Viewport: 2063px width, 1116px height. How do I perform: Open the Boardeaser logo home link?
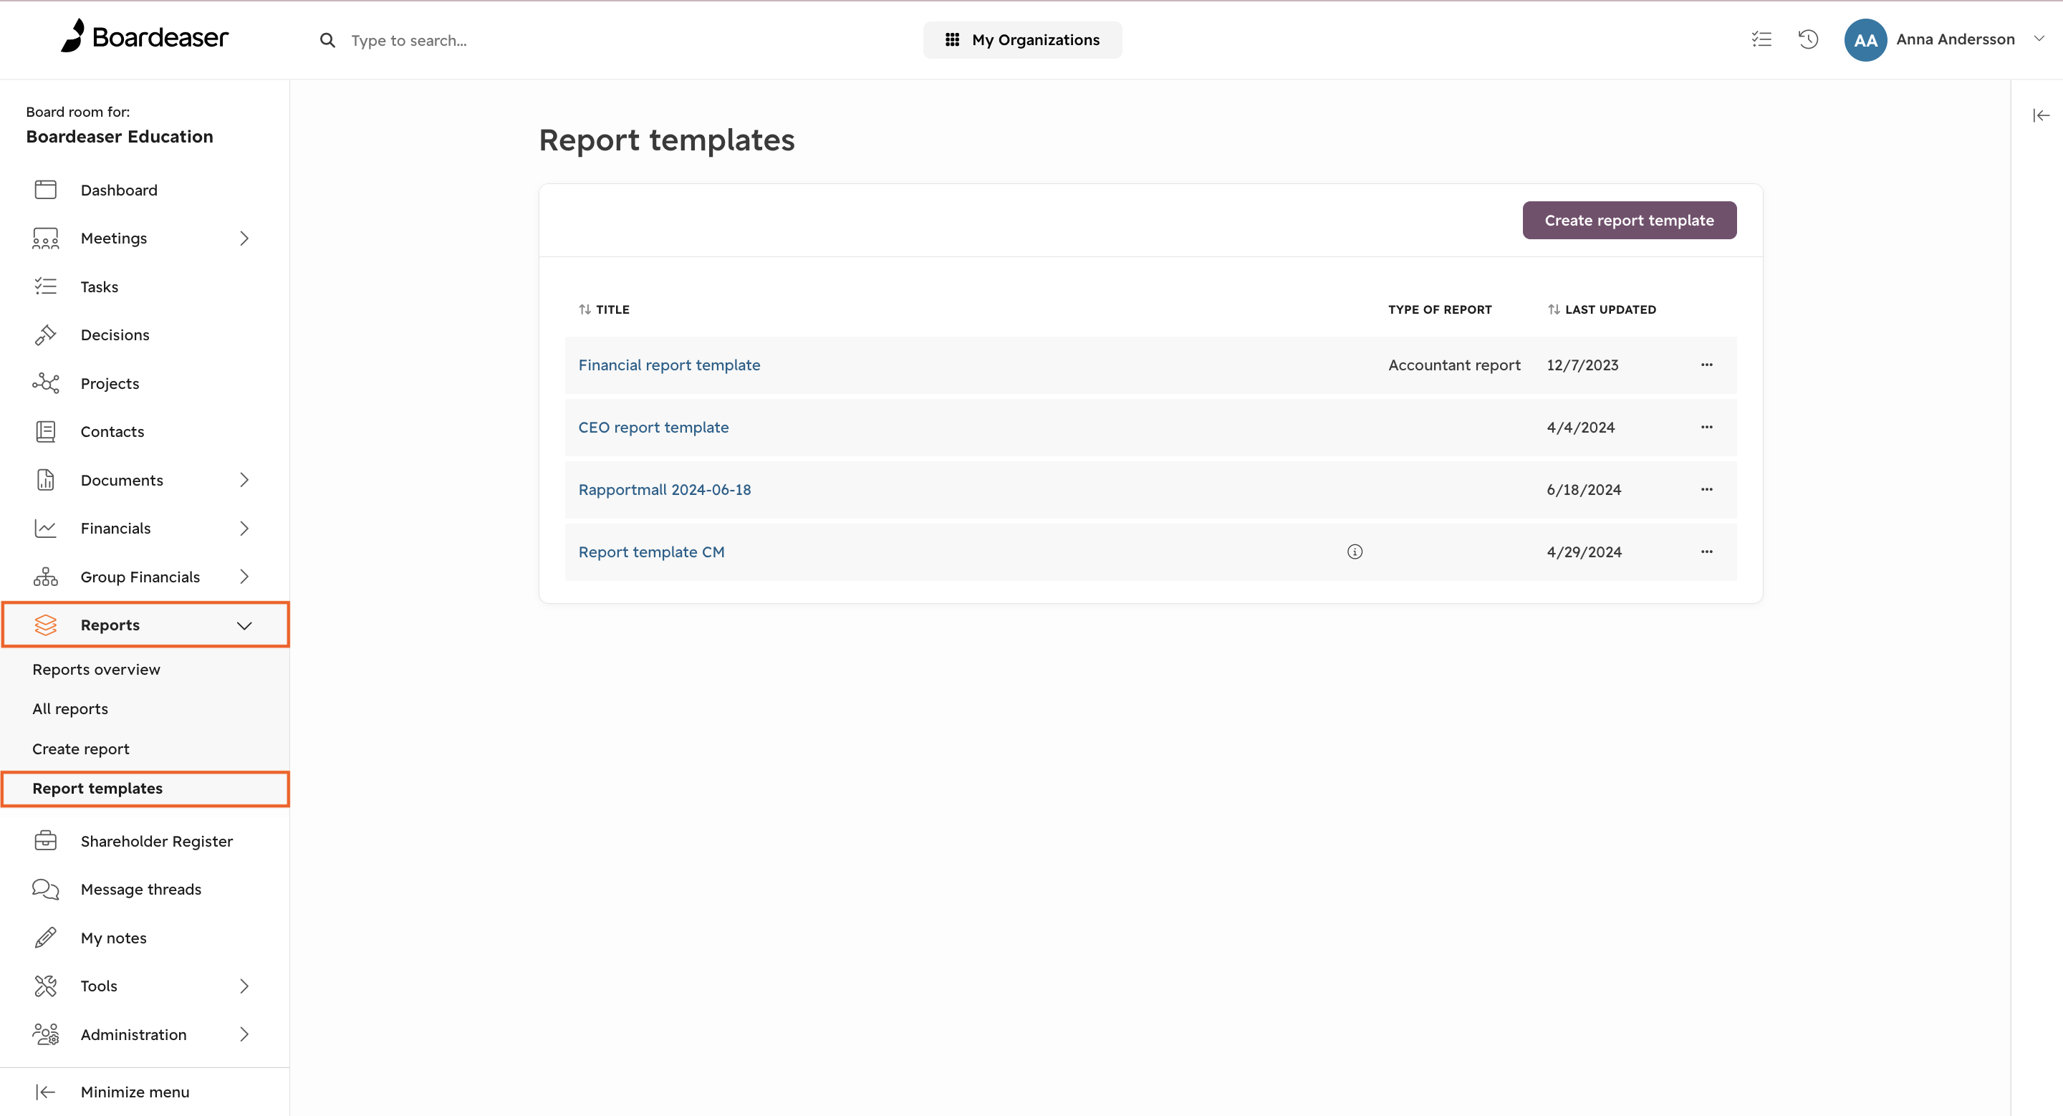pos(145,36)
